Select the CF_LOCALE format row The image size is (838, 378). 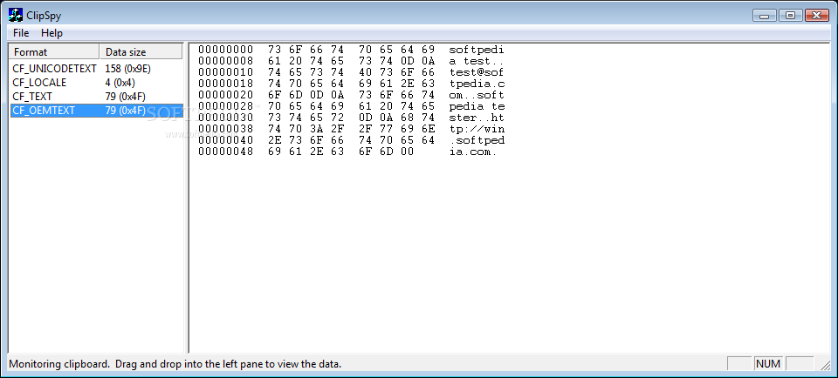point(97,83)
